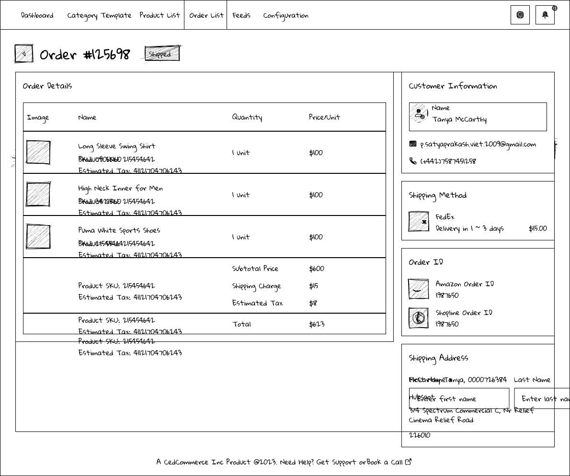This screenshot has height=476, width=570.
Task: Click the High Neck Inner for Men name
Action: tap(120, 188)
